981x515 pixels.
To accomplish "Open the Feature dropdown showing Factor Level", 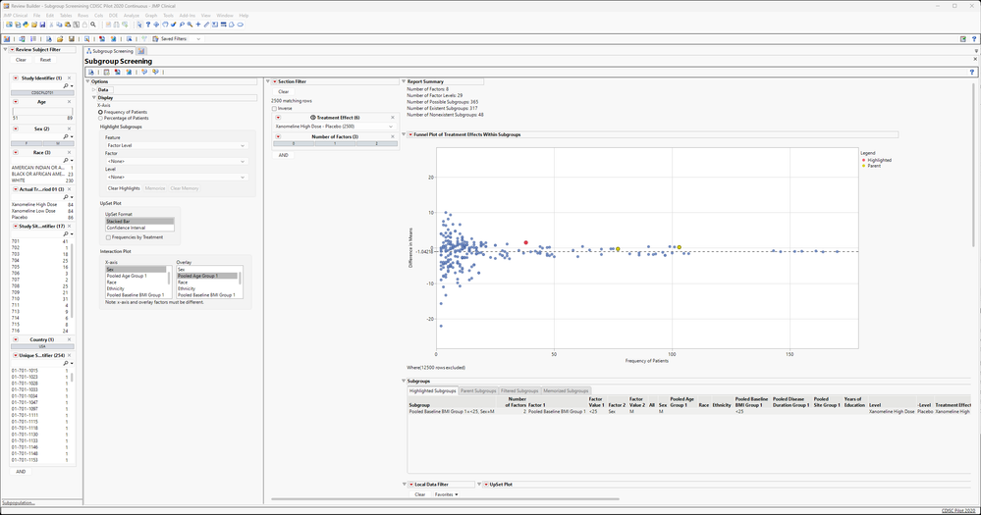I will click(175, 145).
